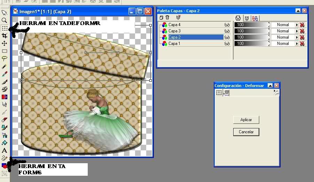Toggle lock transparency for Capa 1
The image size is (314, 182).
point(302,43)
